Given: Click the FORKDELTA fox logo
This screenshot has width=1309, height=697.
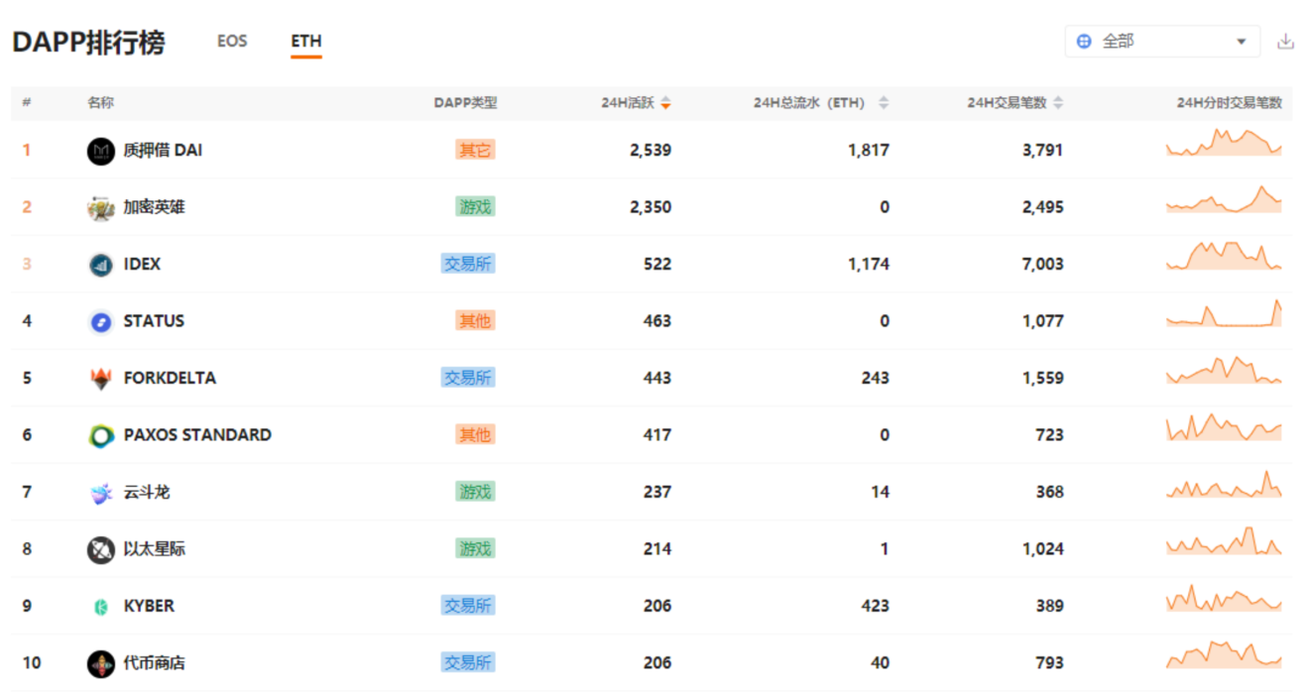Looking at the screenshot, I should click(x=101, y=378).
